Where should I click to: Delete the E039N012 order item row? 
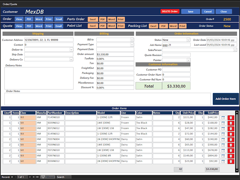tap(231, 123)
